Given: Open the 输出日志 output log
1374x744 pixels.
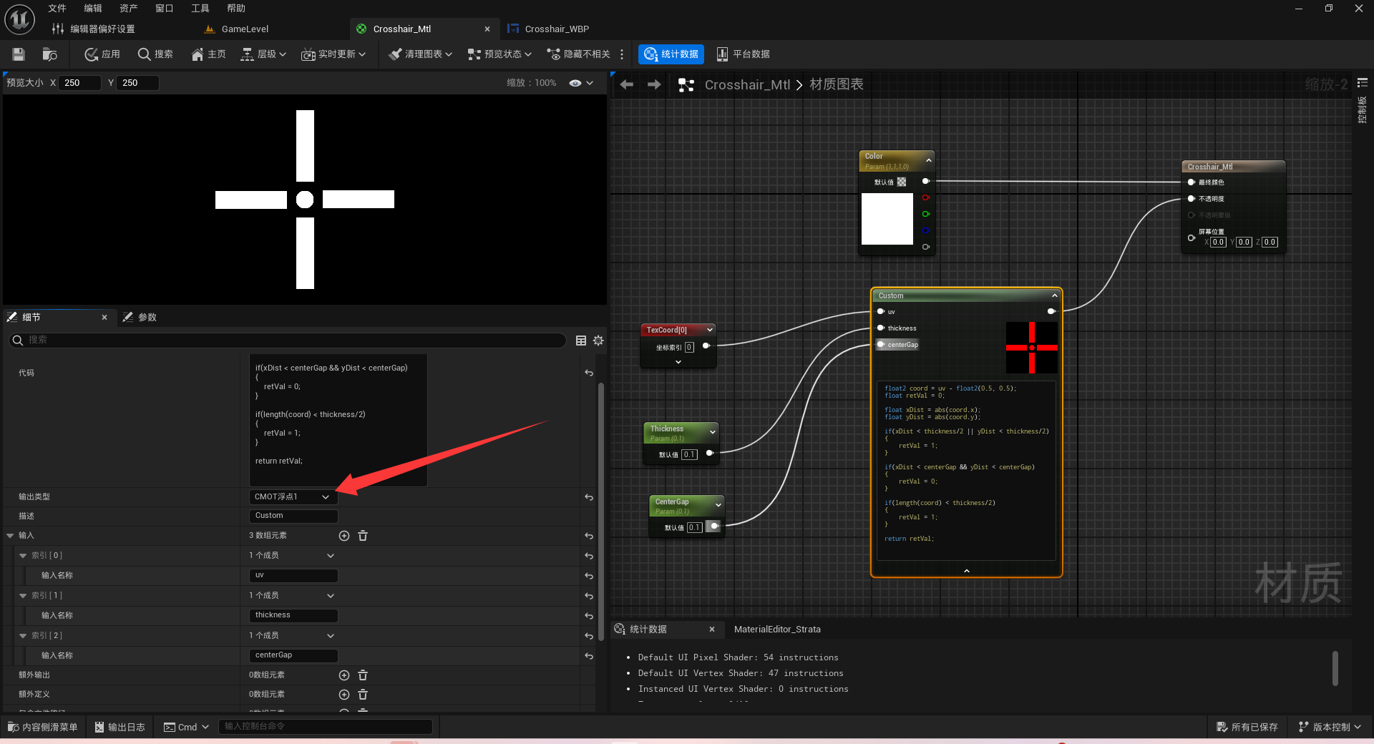Looking at the screenshot, I should pos(120,727).
